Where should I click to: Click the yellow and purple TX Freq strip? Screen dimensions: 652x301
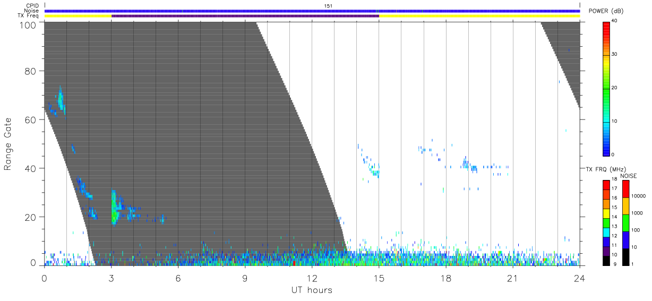pos(312,16)
